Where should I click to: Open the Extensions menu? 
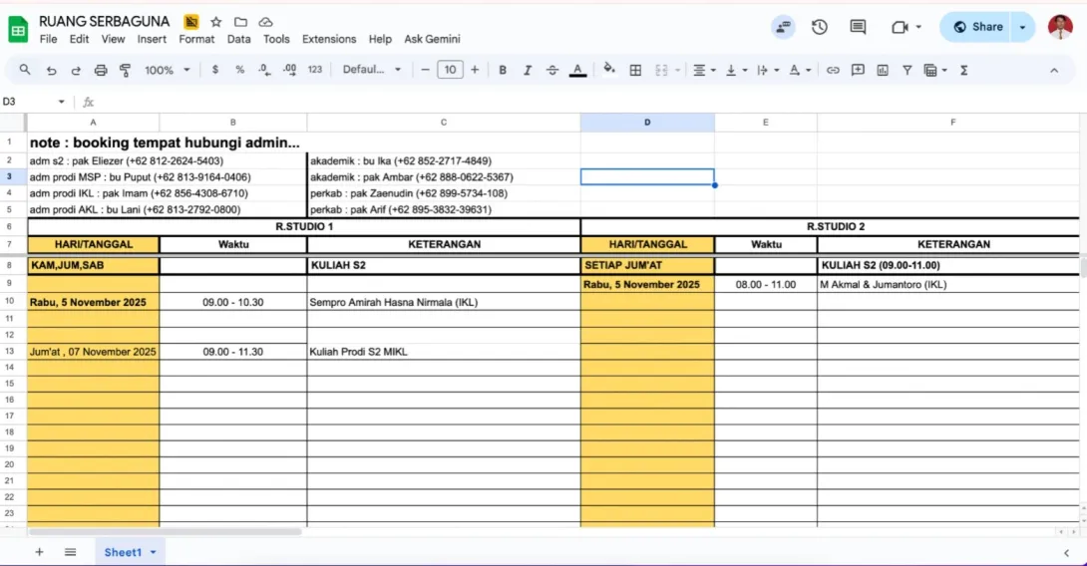[x=329, y=39]
